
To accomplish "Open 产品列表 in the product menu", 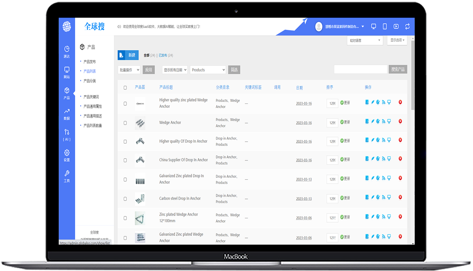I will [89, 71].
